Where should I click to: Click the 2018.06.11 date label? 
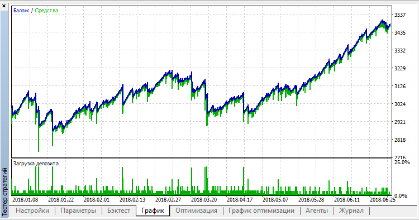tap(347, 200)
